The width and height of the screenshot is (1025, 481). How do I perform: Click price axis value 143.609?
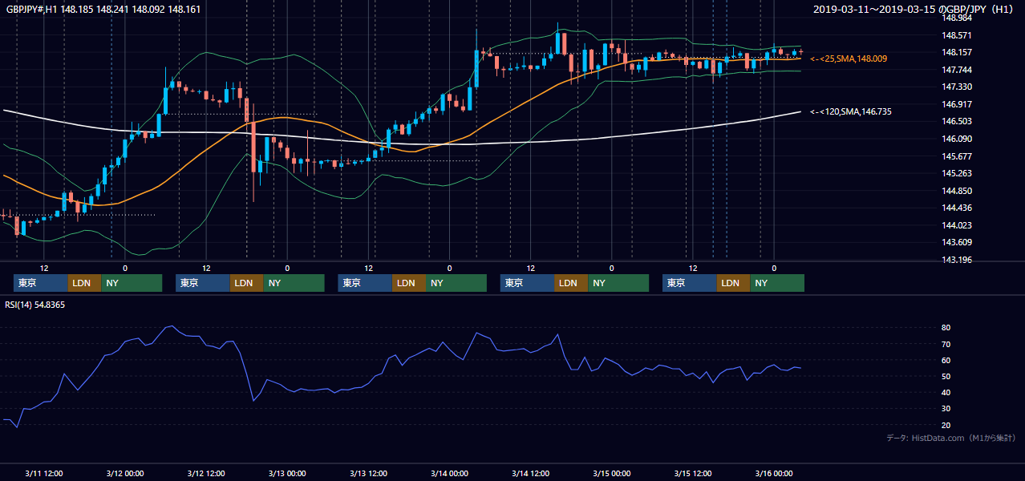point(957,242)
